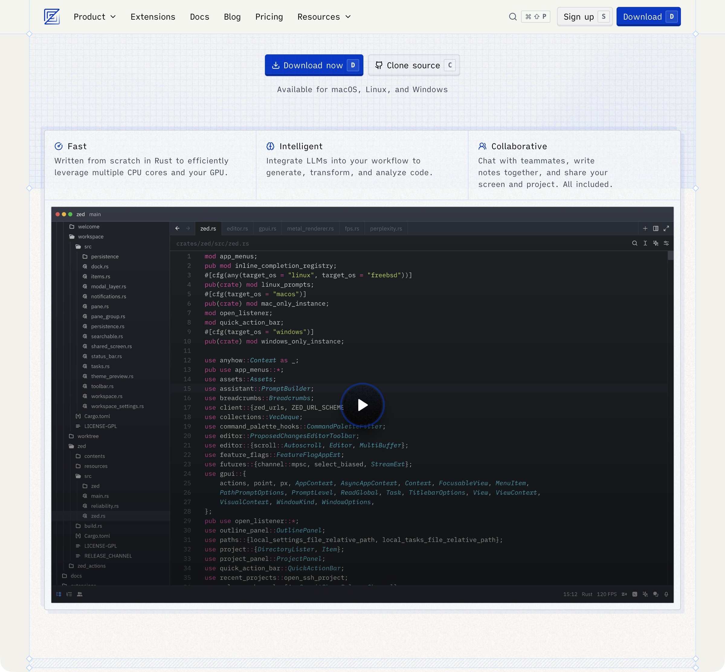Open buffer search in editor toolbar
This screenshot has width=725, height=672.
point(634,243)
